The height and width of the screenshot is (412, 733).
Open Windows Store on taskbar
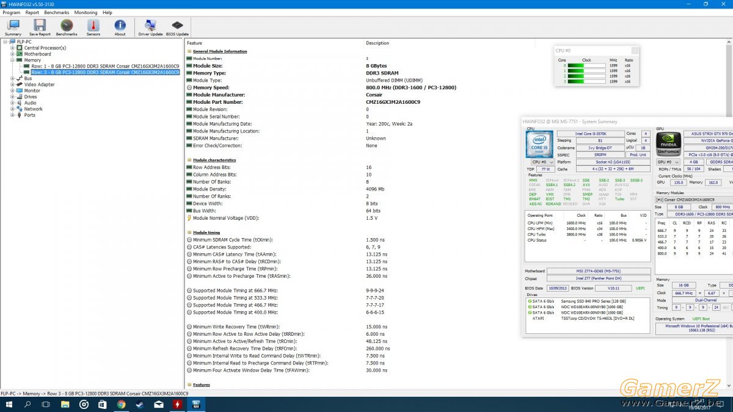(103, 404)
